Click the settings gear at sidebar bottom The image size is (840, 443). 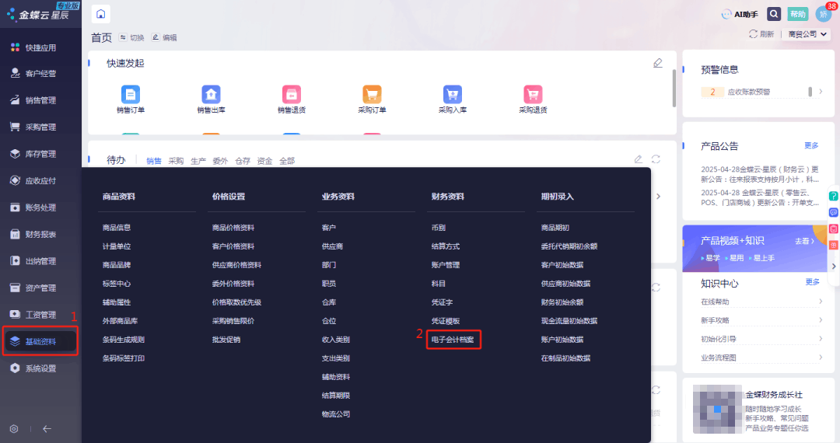click(14, 428)
